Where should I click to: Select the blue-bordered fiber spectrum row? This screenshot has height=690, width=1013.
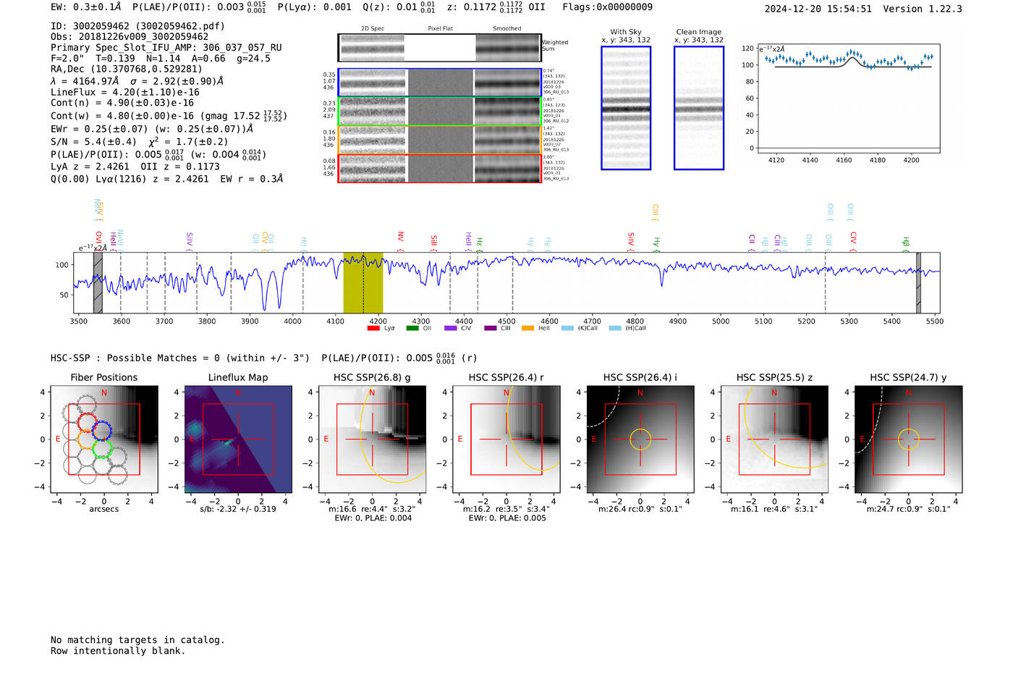point(440,83)
